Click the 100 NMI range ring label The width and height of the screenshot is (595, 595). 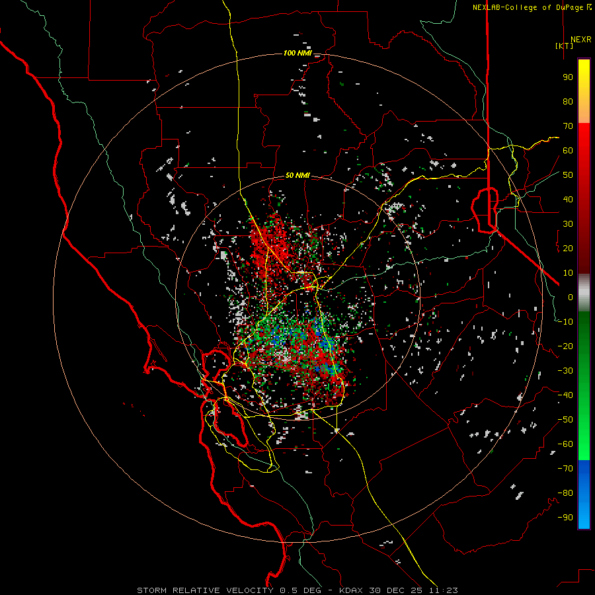coord(297,53)
